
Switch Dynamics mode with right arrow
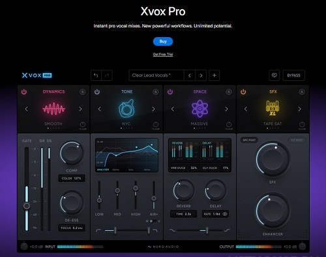coord(80,109)
